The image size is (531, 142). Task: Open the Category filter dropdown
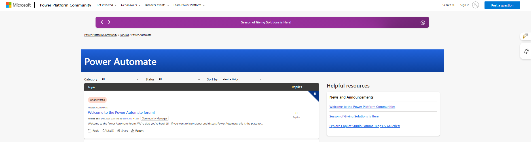pyautogui.click(x=120, y=79)
